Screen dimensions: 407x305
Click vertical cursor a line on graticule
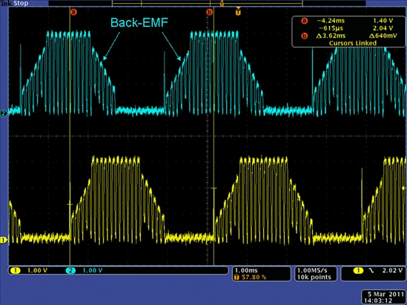coord(70,136)
